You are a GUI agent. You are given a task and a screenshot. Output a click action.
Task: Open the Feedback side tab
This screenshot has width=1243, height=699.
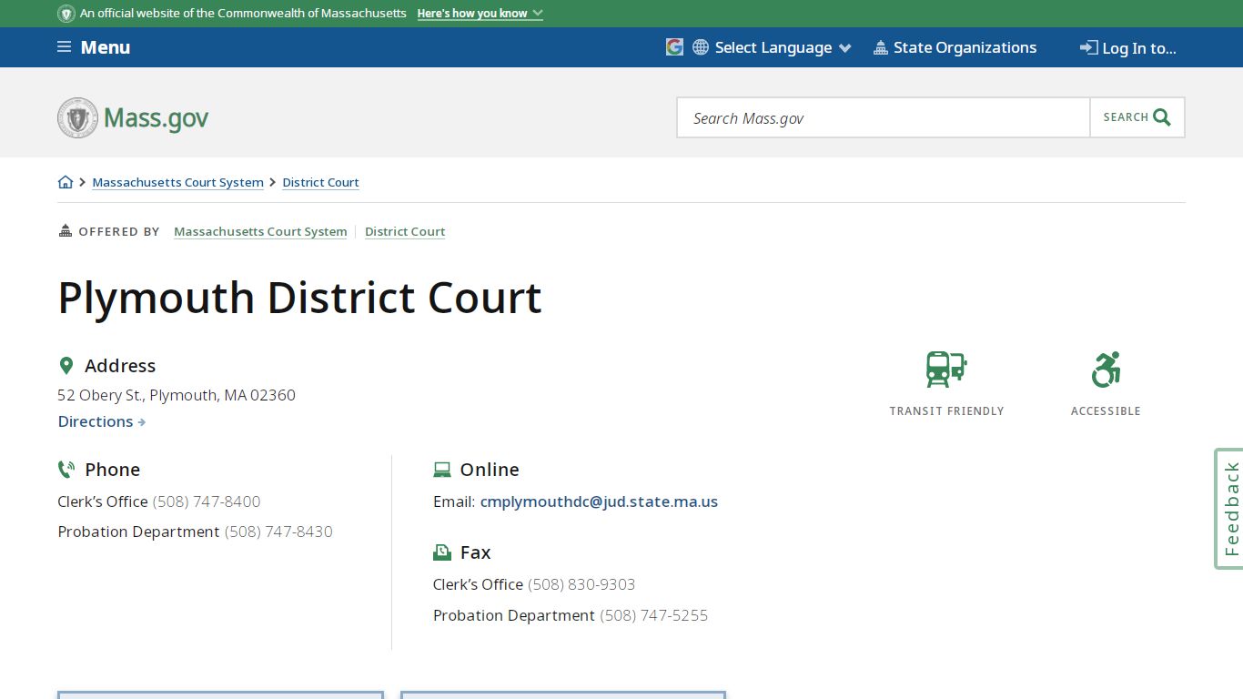point(1229,509)
